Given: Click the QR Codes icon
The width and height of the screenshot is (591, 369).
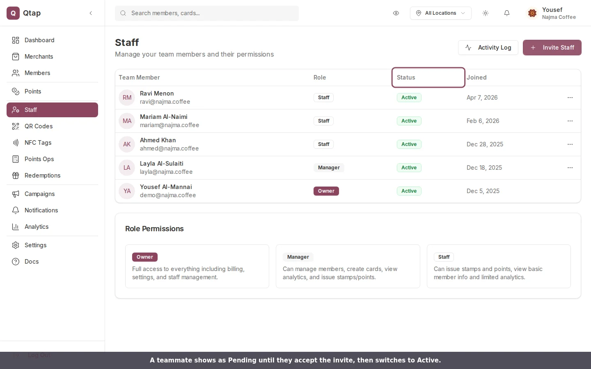Looking at the screenshot, I should [16, 126].
